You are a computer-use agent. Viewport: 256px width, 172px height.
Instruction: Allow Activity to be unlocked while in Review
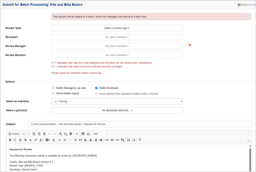96,94
